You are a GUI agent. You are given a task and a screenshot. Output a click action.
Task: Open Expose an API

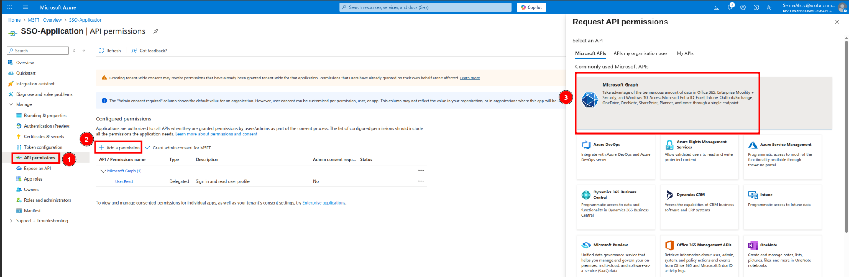(37, 169)
